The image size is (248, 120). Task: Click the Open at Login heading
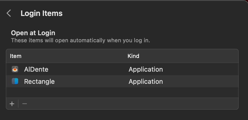[x=33, y=33]
